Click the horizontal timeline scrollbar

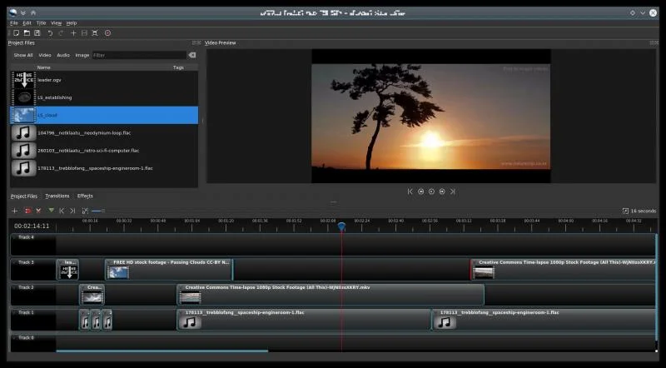[162, 351]
